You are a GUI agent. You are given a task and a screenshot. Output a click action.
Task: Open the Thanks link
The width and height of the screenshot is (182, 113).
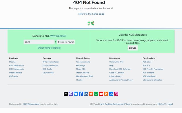tap(79, 80)
